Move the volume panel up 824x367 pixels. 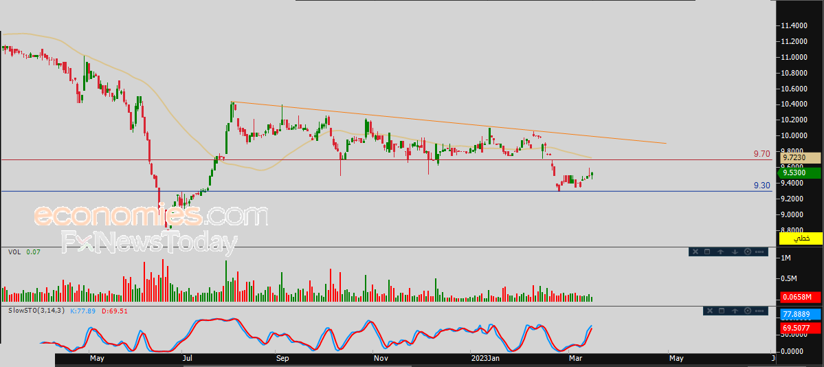720,252
